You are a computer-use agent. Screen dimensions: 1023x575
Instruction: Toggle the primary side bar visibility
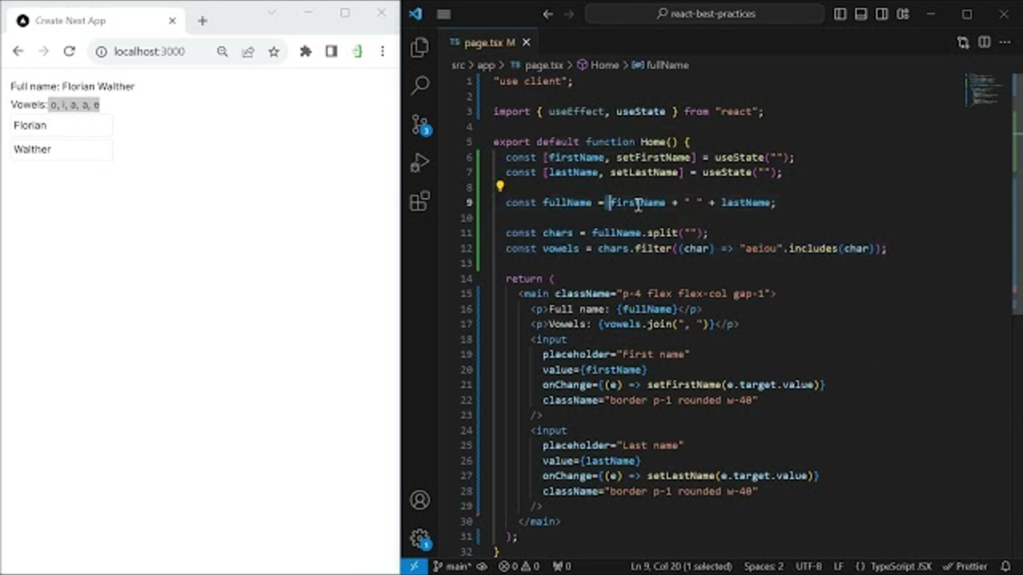click(840, 14)
